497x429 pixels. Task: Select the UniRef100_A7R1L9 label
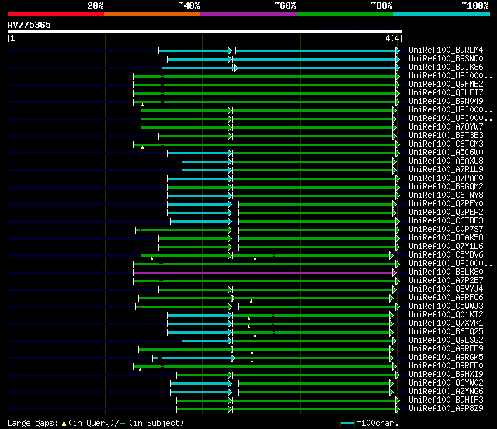(446, 170)
